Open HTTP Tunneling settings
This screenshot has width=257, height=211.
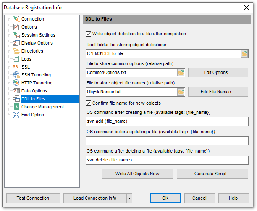[37, 83]
